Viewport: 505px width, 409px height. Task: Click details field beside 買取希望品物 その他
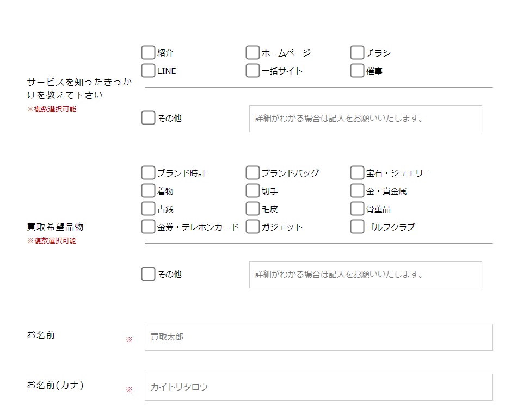click(x=366, y=275)
